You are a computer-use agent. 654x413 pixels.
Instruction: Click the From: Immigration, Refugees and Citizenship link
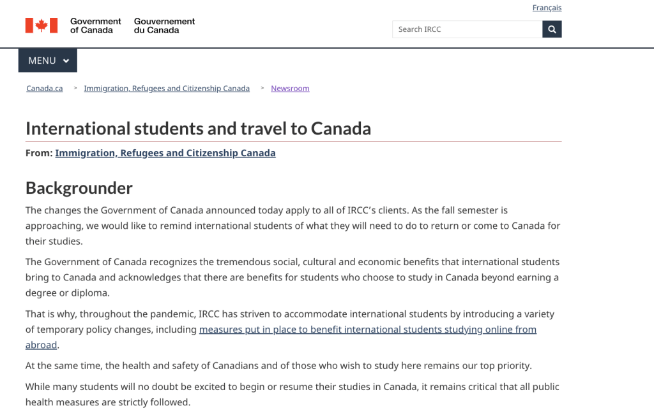(x=165, y=153)
